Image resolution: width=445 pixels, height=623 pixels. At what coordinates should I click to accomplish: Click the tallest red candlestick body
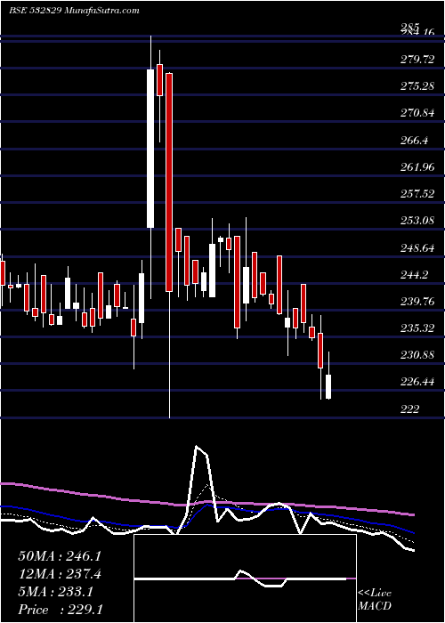(169, 182)
